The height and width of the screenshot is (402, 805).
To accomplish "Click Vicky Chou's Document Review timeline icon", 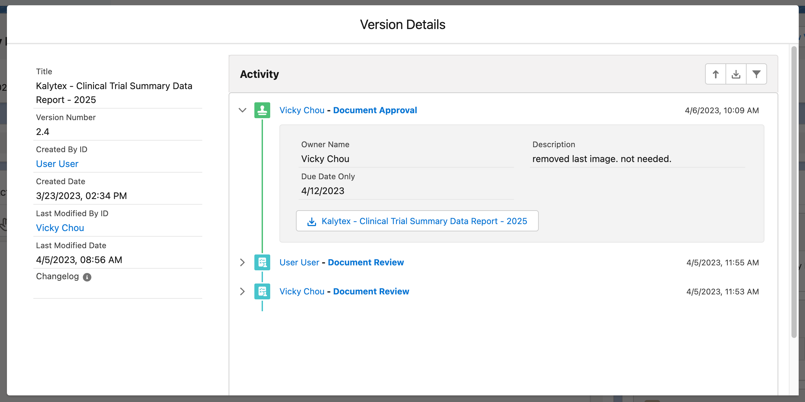I will click(x=262, y=291).
